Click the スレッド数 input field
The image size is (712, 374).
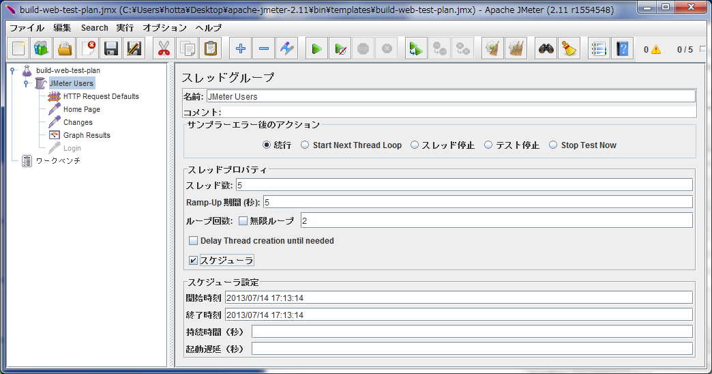point(464,185)
